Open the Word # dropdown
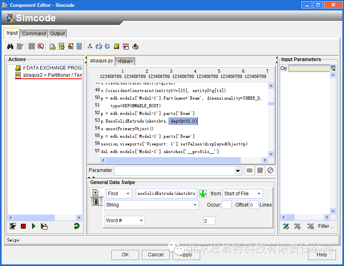 coord(125,220)
